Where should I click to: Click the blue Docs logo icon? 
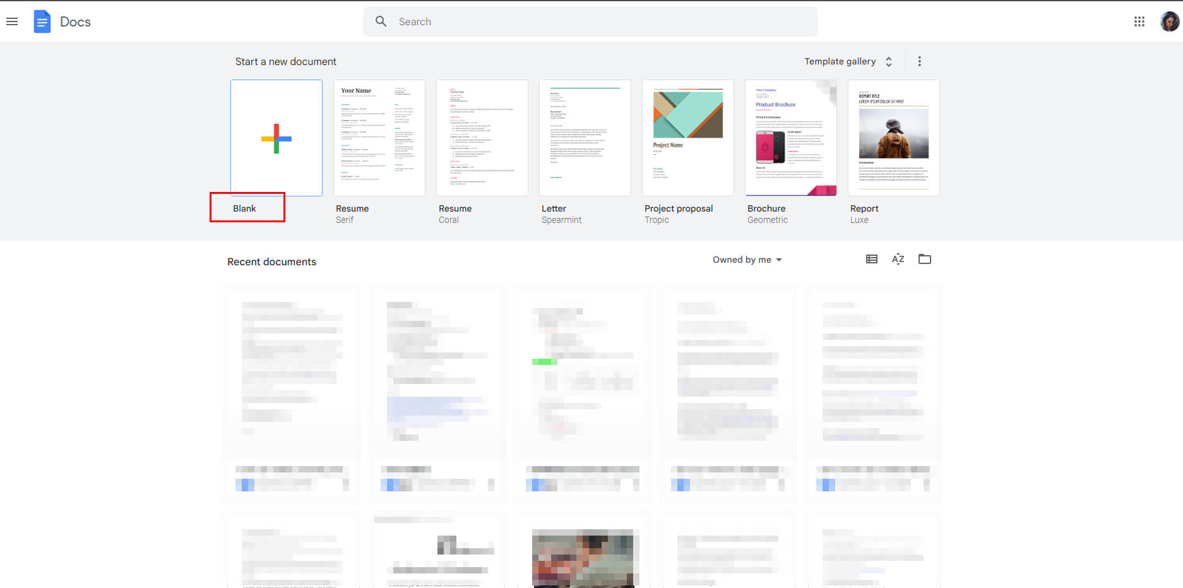[x=42, y=21]
